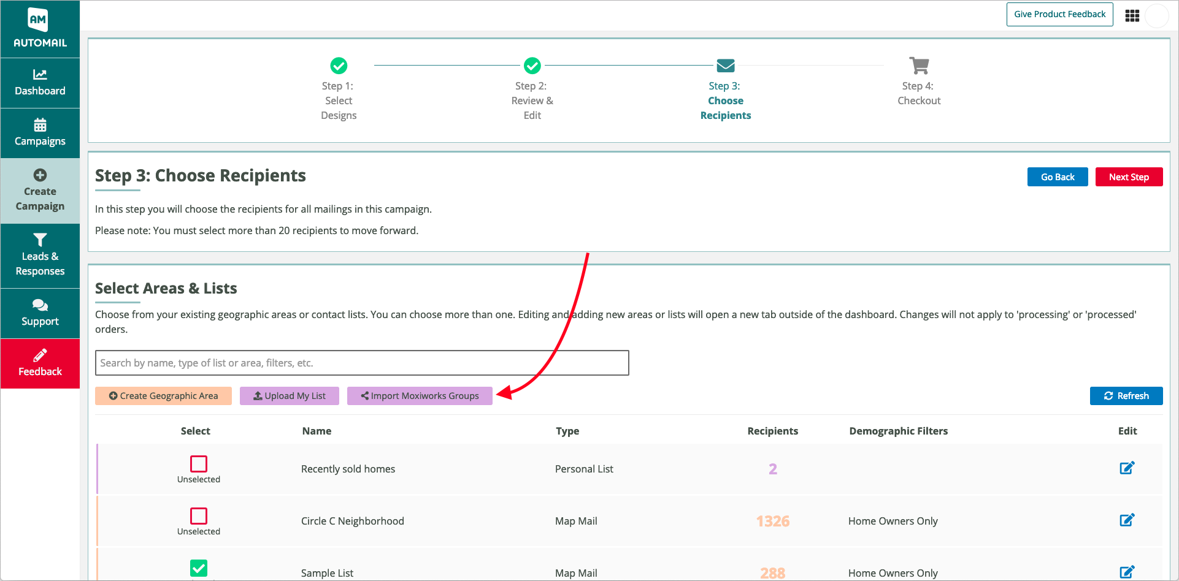The height and width of the screenshot is (581, 1179).
Task: Click the Refresh button
Action: pyautogui.click(x=1126, y=396)
